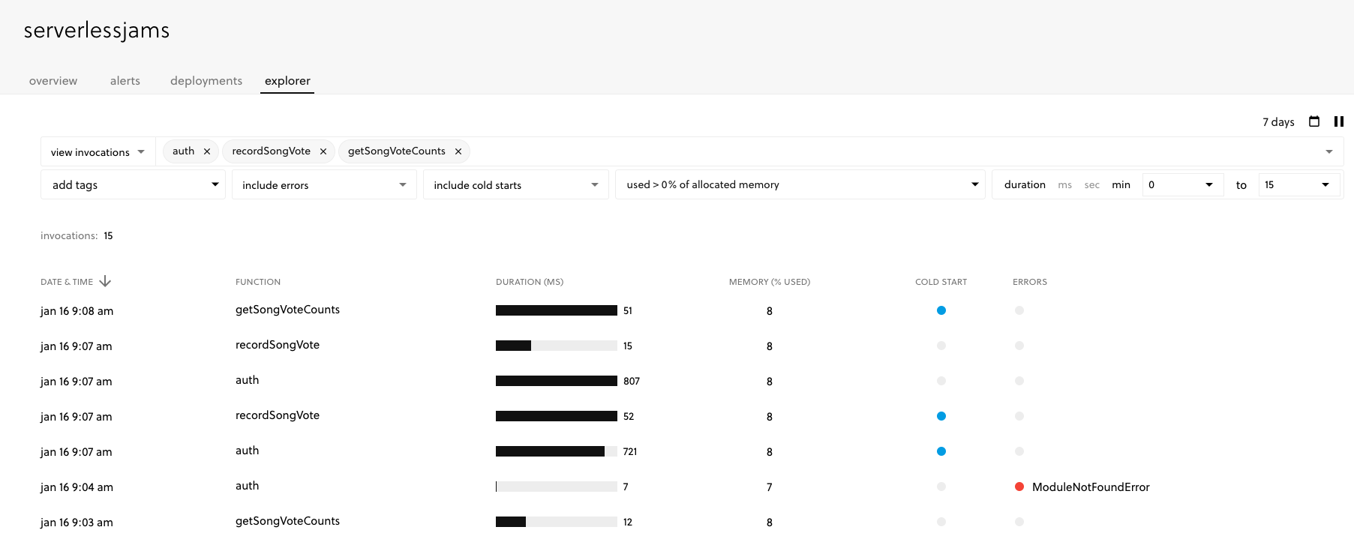Set duration unit to min
This screenshot has height=542, width=1354.
[1121, 185]
